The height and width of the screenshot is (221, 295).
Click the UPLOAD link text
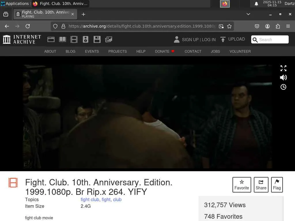pyautogui.click(x=237, y=39)
